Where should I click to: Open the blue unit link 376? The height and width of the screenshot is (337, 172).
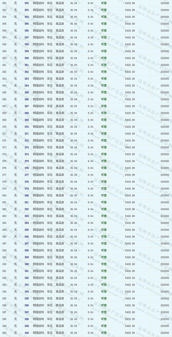click(27, 168)
